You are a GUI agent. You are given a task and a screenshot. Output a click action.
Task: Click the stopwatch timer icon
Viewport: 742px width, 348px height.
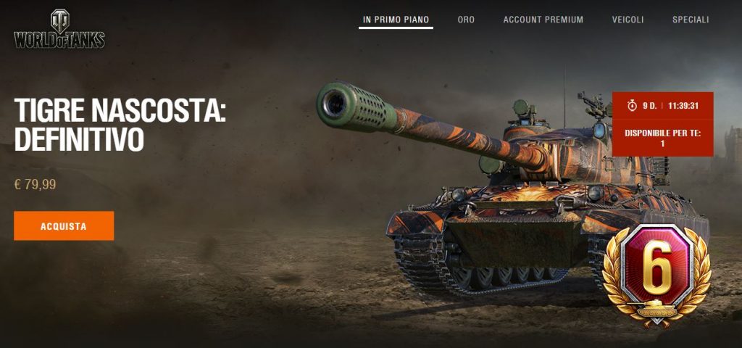(x=632, y=106)
